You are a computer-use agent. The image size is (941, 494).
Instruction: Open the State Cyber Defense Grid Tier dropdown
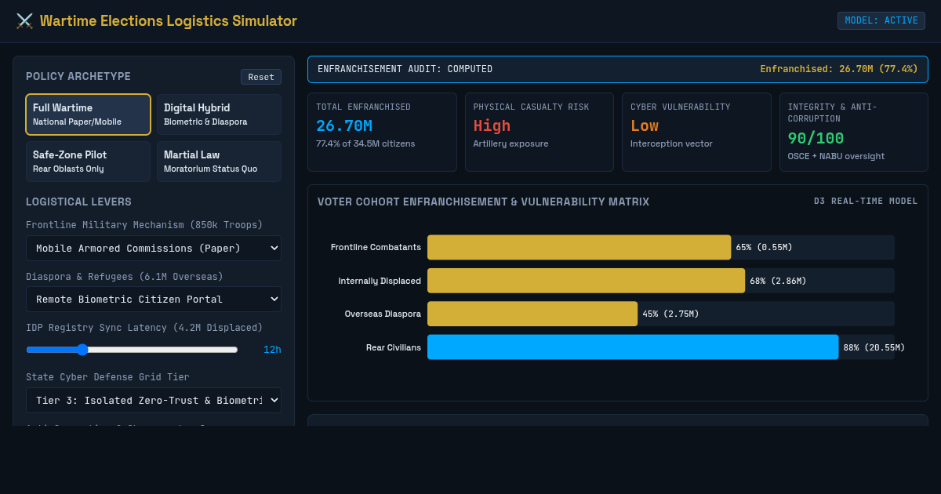tap(154, 400)
